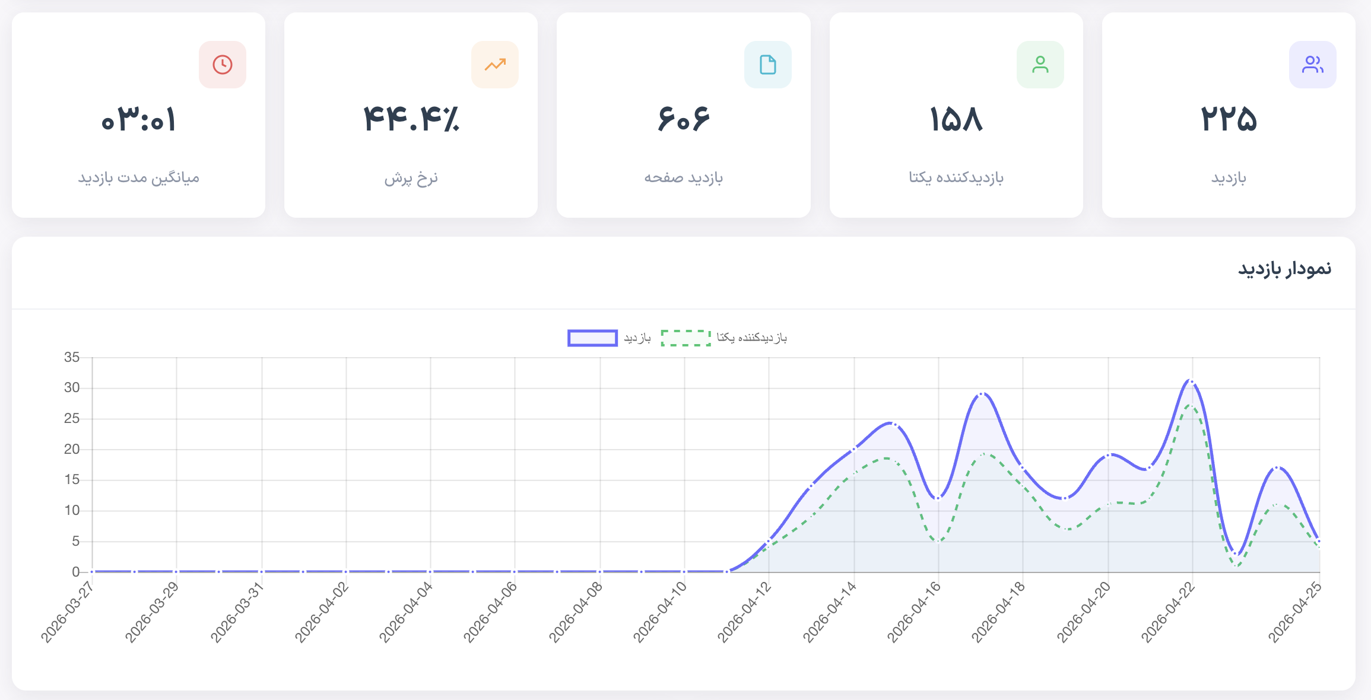Click the ۴۴.۴٪ bounce rate value
Screen dimensions: 1371x700
point(411,120)
